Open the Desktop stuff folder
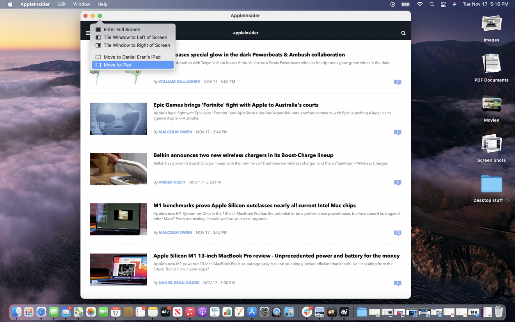 click(x=491, y=184)
